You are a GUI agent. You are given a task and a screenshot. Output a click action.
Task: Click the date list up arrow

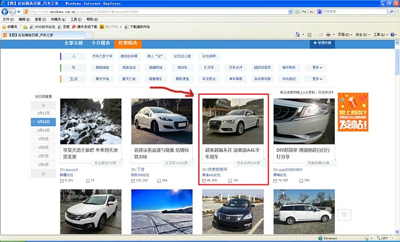pos(43,106)
